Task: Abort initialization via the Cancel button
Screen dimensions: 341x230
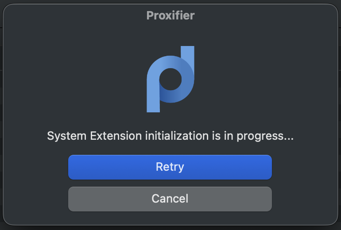Action: click(170, 199)
